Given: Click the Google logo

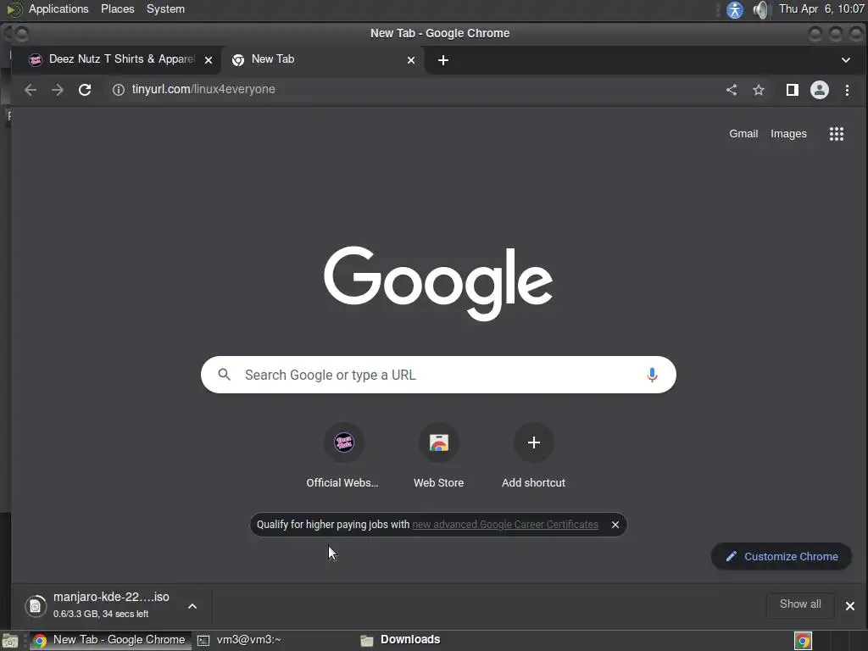Looking at the screenshot, I should 438,283.
